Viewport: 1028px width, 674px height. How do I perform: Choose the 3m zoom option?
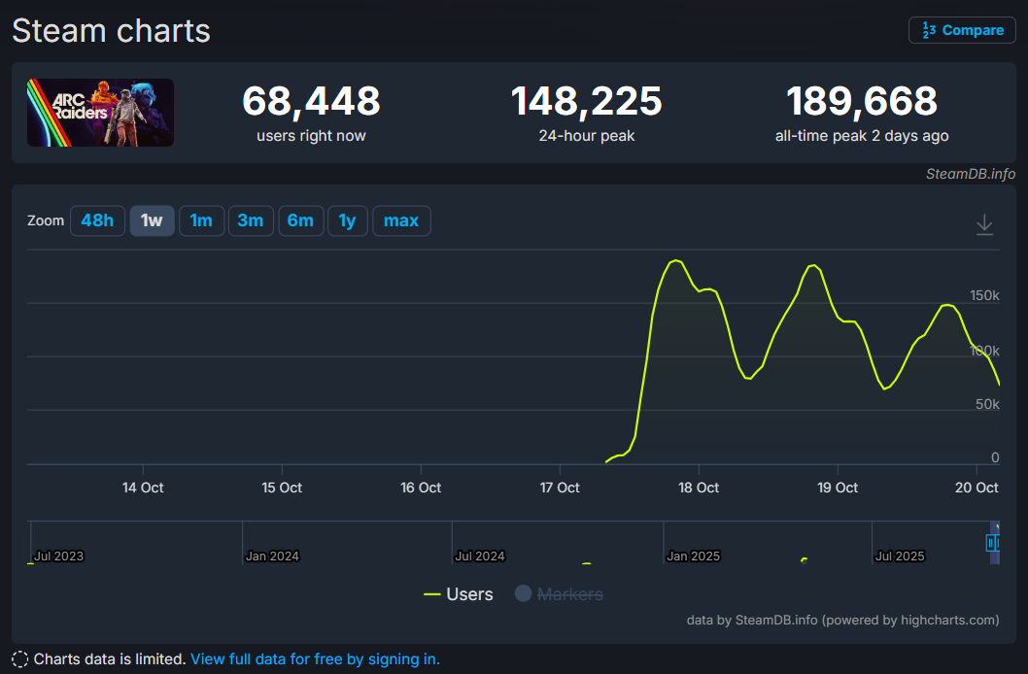click(x=251, y=220)
